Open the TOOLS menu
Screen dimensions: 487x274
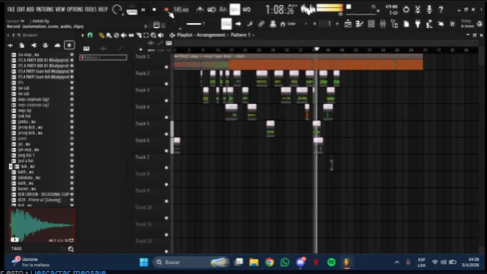coord(91,9)
